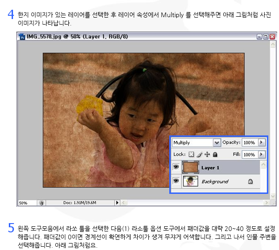Viewport: 279px width, 250px height.
Task: Select the Background layer thumbnail
Action: 190,181
